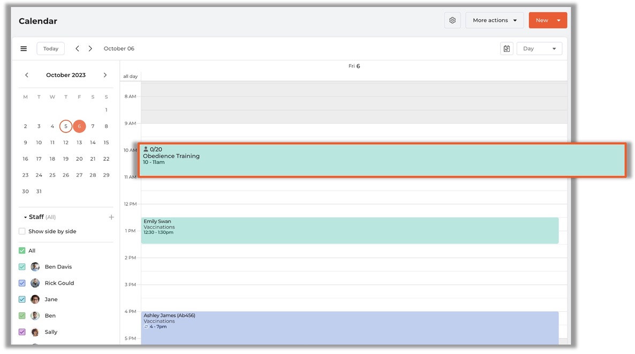Show previous month in mini calendar
Viewport: 635px width, 354px height.
pyautogui.click(x=27, y=75)
